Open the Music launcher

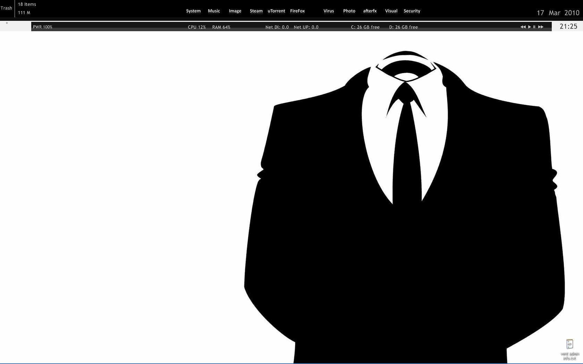(x=214, y=11)
